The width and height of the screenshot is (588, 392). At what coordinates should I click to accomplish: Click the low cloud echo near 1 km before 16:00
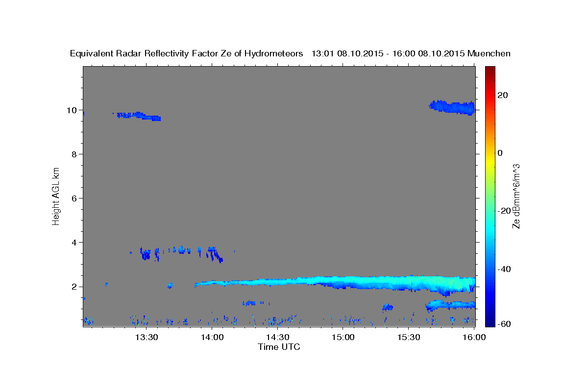(450, 305)
